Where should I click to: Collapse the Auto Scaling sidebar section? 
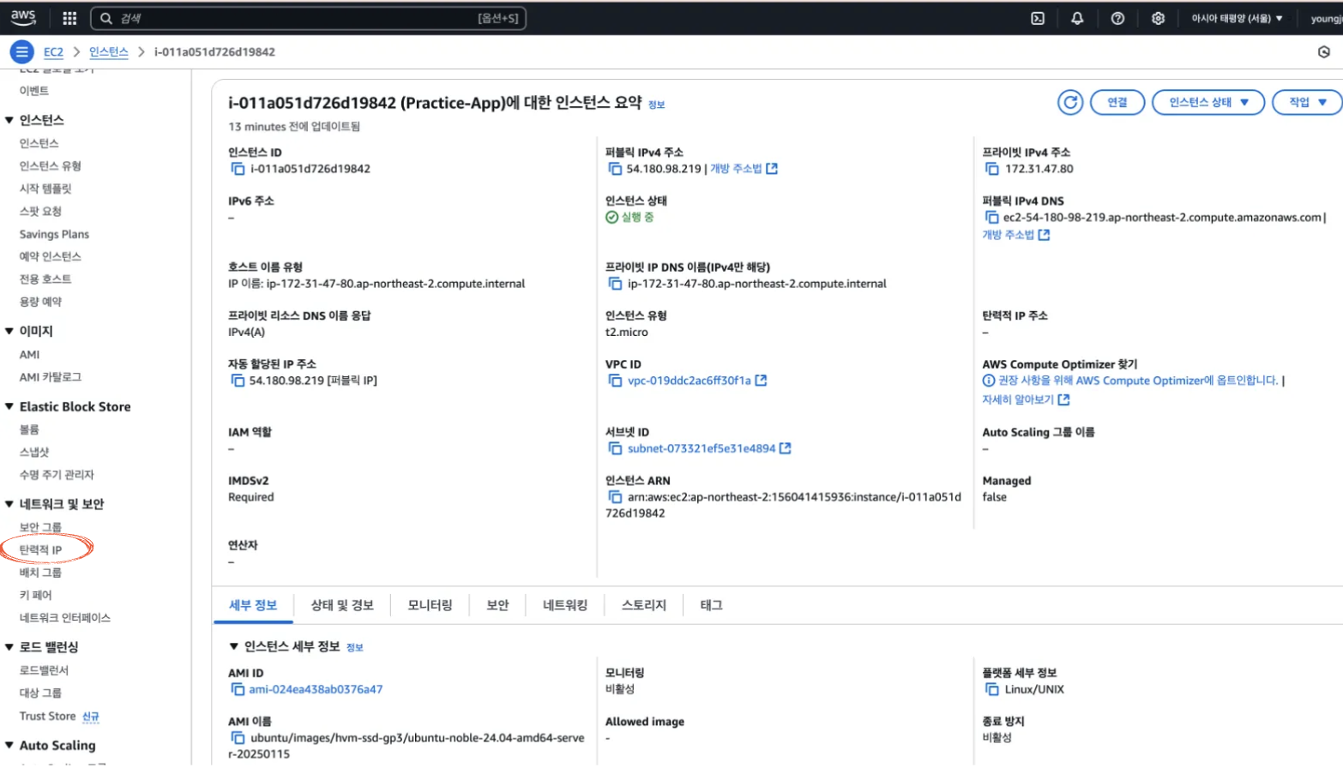pyautogui.click(x=9, y=746)
